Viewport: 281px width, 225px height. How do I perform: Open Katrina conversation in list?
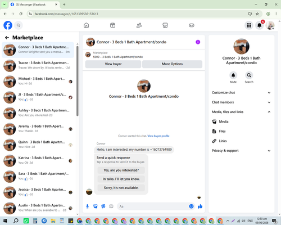click(38, 161)
